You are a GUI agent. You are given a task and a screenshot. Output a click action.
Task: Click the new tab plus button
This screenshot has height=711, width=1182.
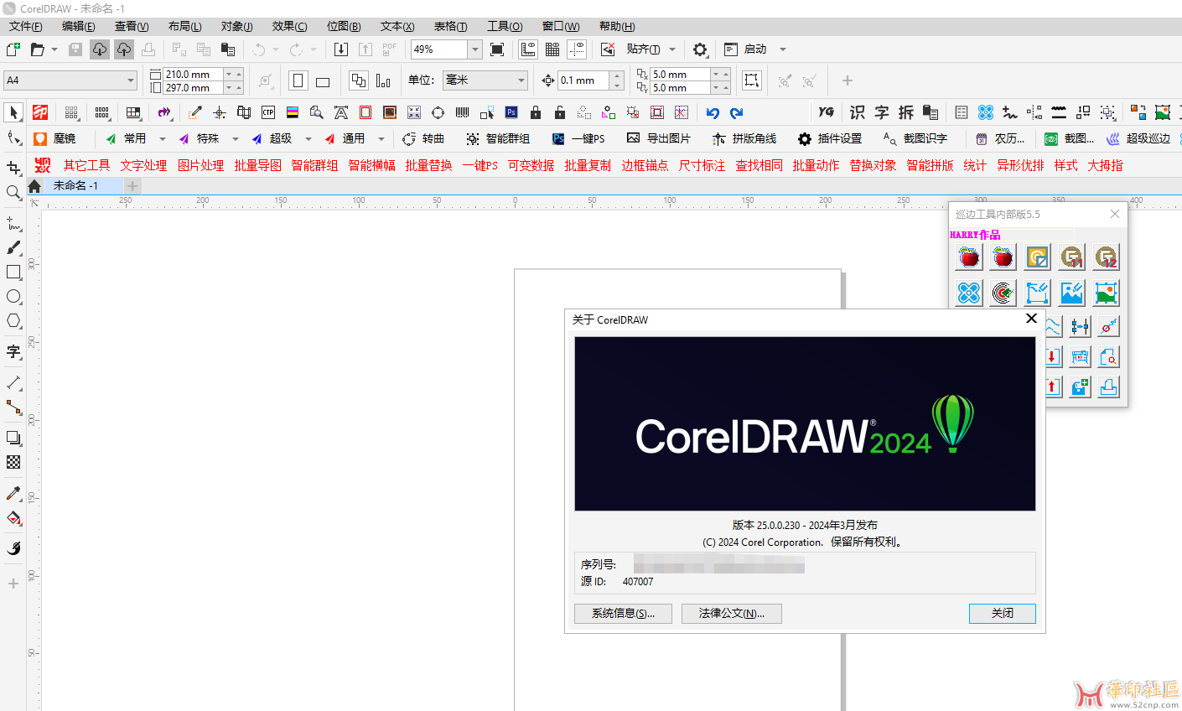132,185
